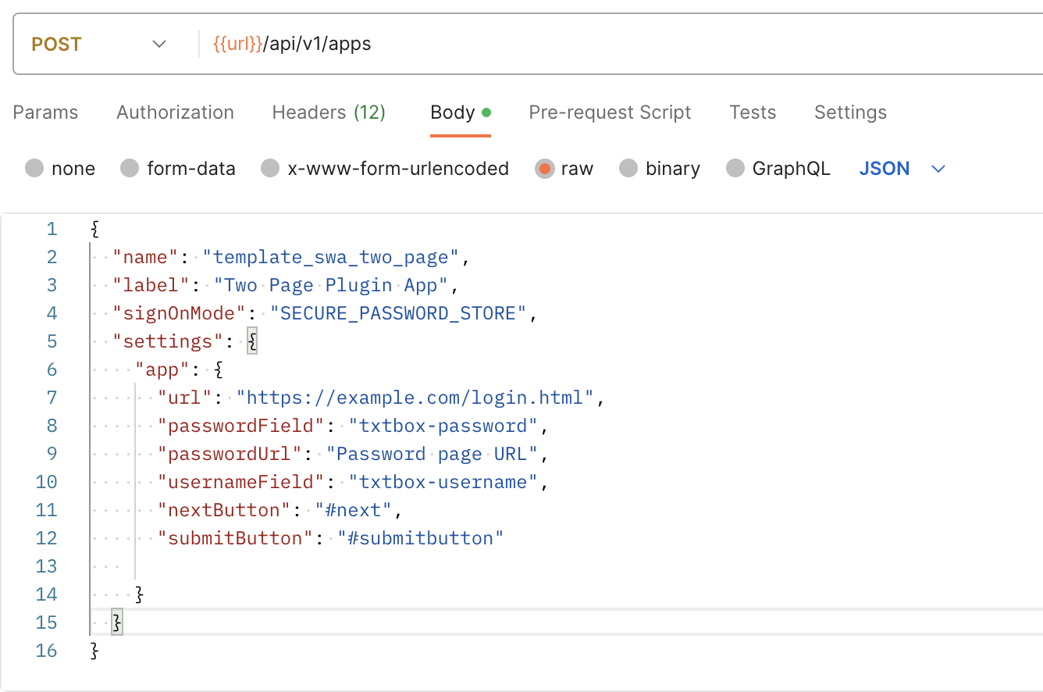Open the Pre-request Script tab

click(x=610, y=112)
